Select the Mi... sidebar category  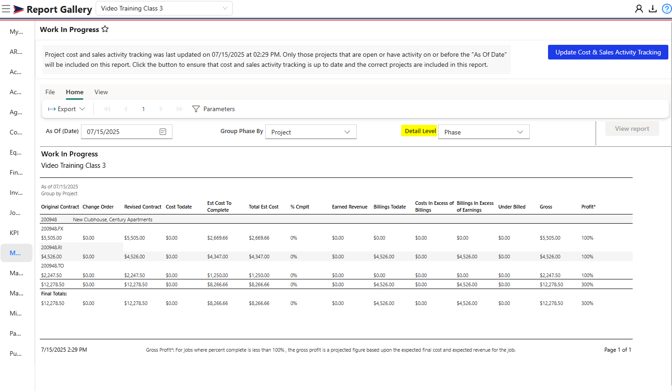16,313
